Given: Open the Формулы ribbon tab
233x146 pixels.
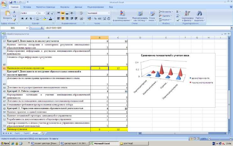Looking at the screenshot, I should point(64,7).
